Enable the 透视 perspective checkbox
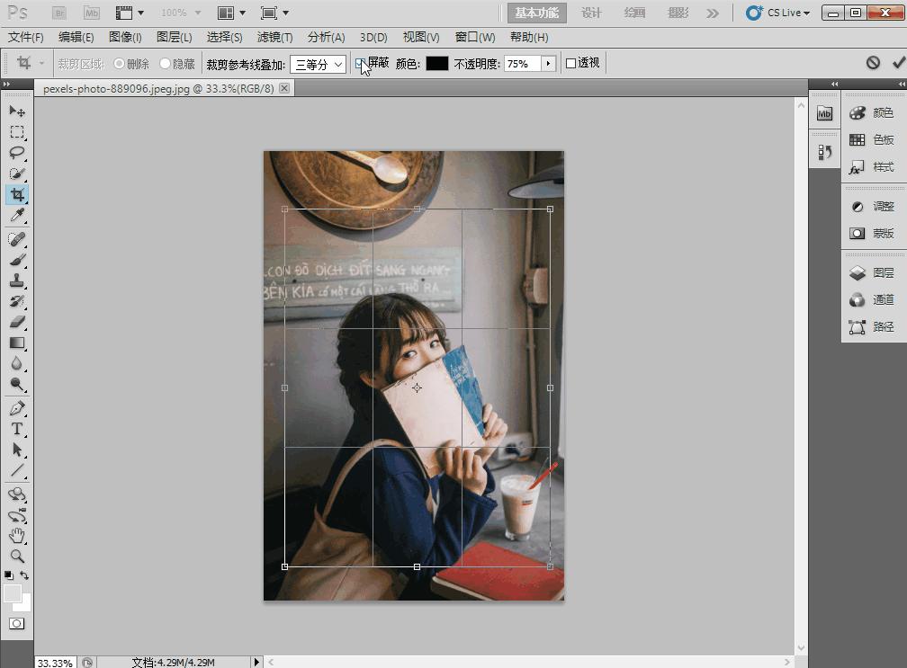Screen dimensions: 907x668 point(570,63)
